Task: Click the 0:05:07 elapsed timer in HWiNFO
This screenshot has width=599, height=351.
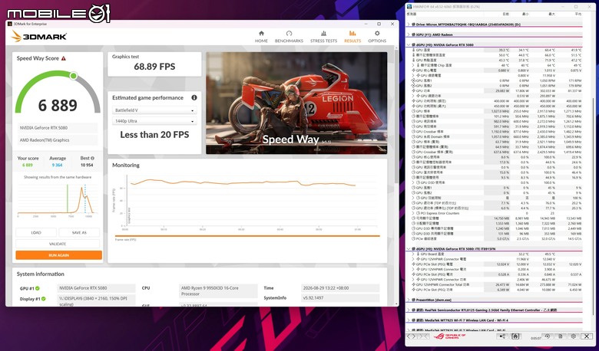Action: [535, 338]
